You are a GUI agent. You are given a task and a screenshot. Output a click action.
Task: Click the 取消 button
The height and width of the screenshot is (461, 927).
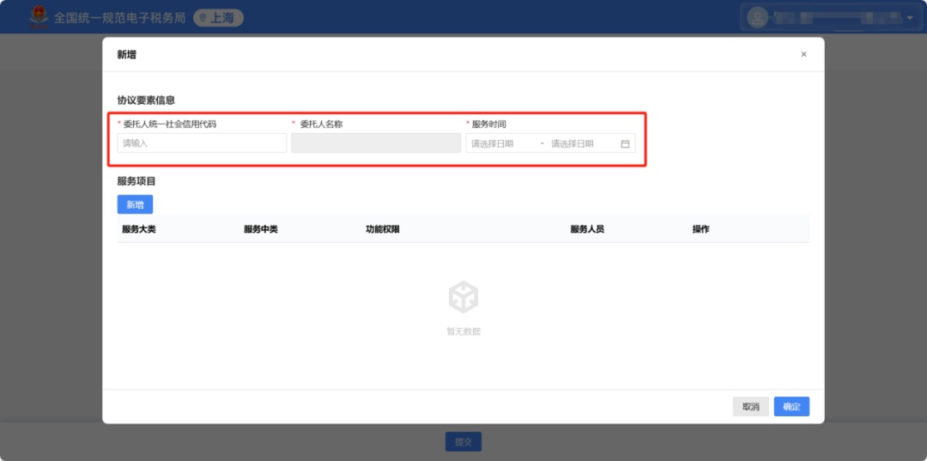[x=751, y=407]
